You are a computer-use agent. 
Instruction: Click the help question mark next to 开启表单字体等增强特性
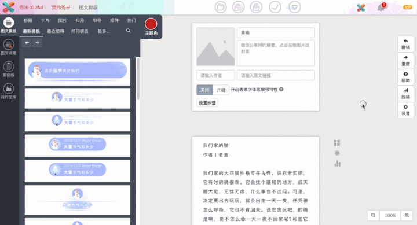tap(281, 90)
